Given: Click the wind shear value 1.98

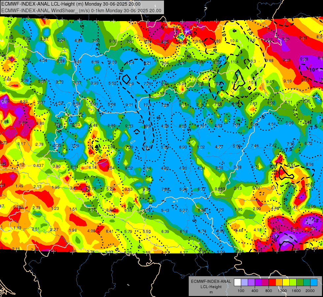Looking at the screenshot, I should point(73,230).
